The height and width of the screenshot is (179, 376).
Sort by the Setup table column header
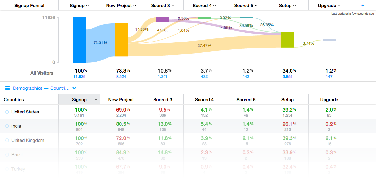[287, 100]
